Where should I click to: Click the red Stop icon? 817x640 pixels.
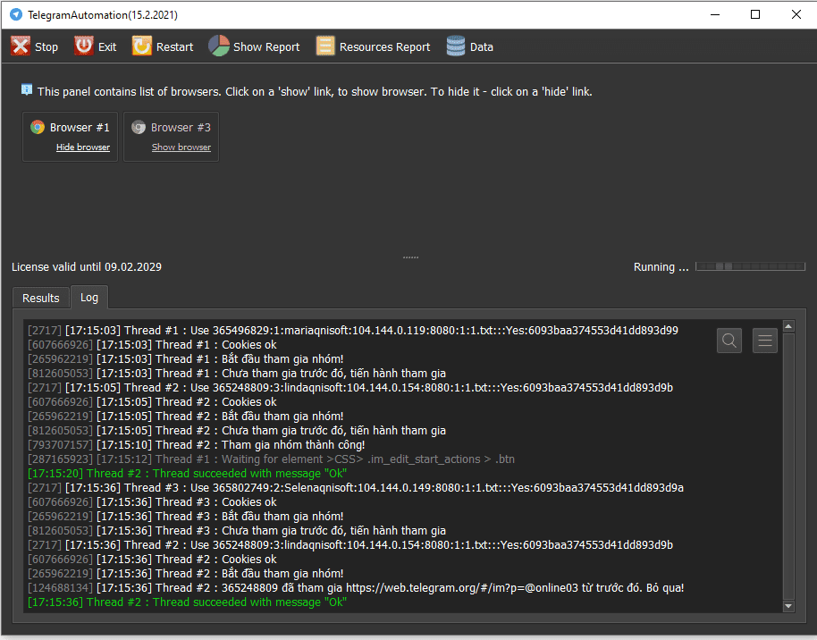pyautogui.click(x=21, y=46)
